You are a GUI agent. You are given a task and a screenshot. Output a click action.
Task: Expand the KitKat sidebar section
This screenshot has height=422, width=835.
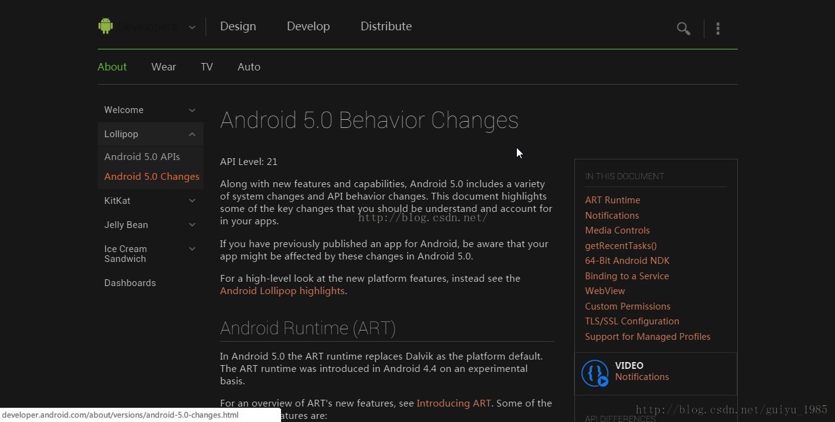click(x=192, y=201)
